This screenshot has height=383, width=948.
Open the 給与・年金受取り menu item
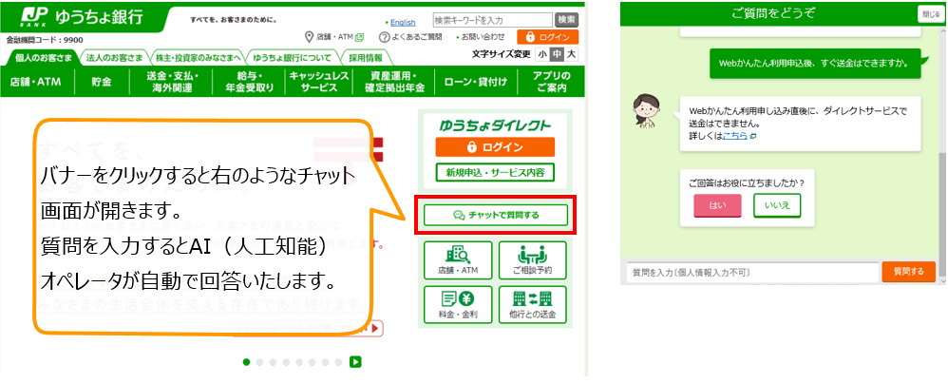pos(249,82)
